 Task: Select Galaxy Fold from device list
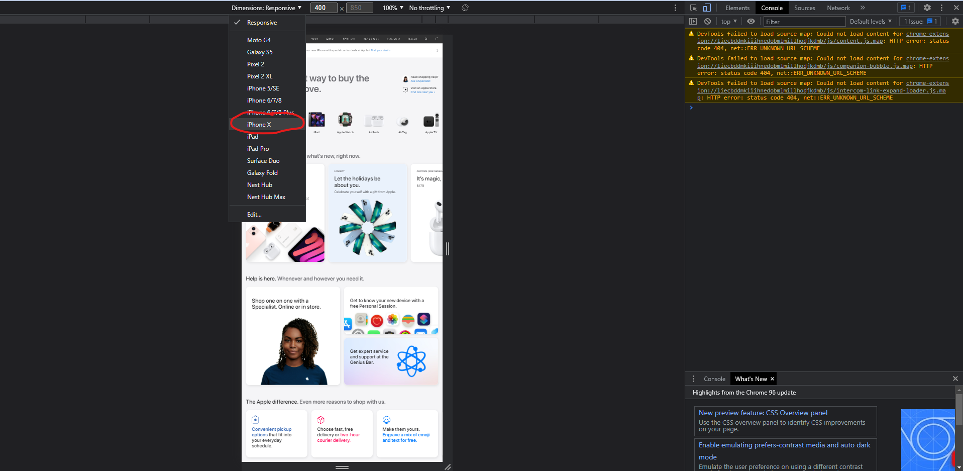pyautogui.click(x=267, y=173)
